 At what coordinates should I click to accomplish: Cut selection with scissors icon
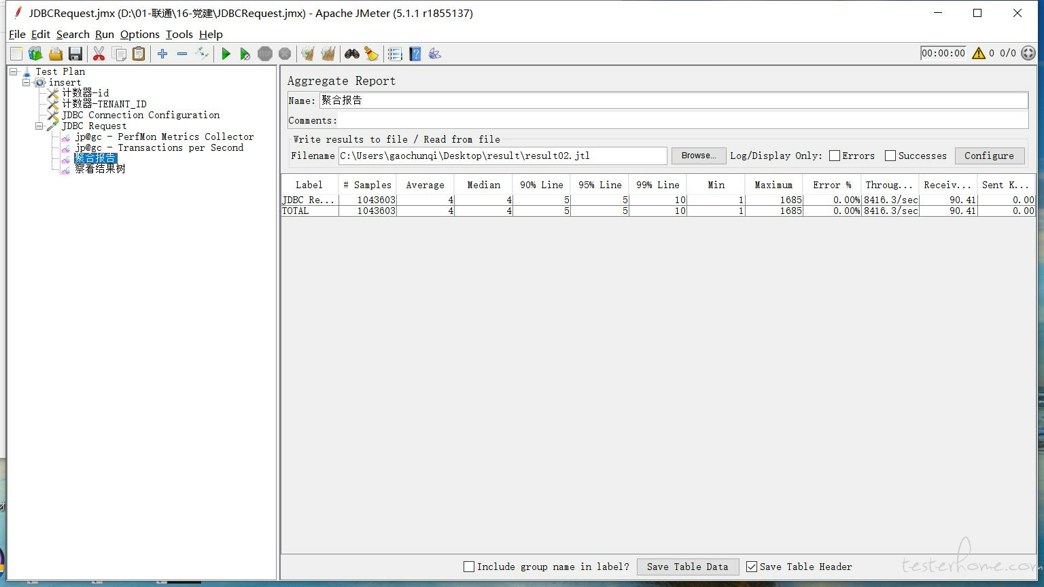coord(99,54)
